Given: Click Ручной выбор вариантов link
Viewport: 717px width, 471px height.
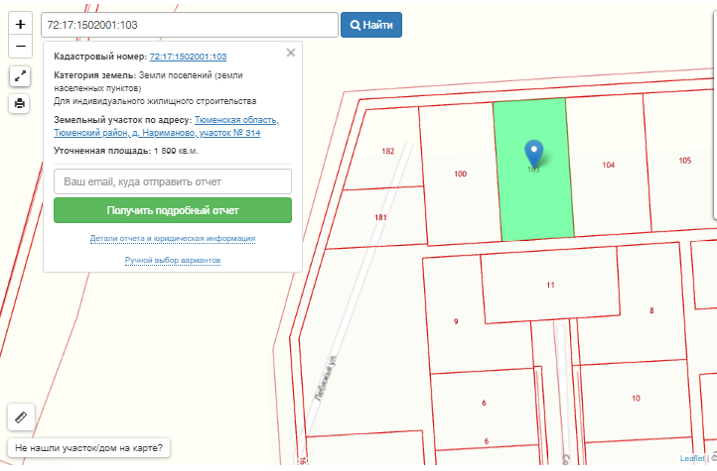Looking at the screenshot, I should [x=172, y=260].
